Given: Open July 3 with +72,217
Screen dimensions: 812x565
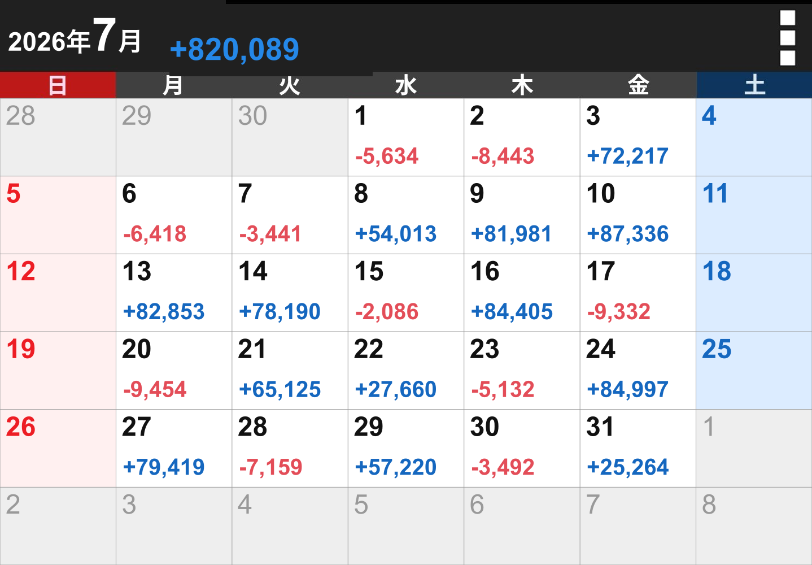Looking at the screenshot, I should pos(638,137).
